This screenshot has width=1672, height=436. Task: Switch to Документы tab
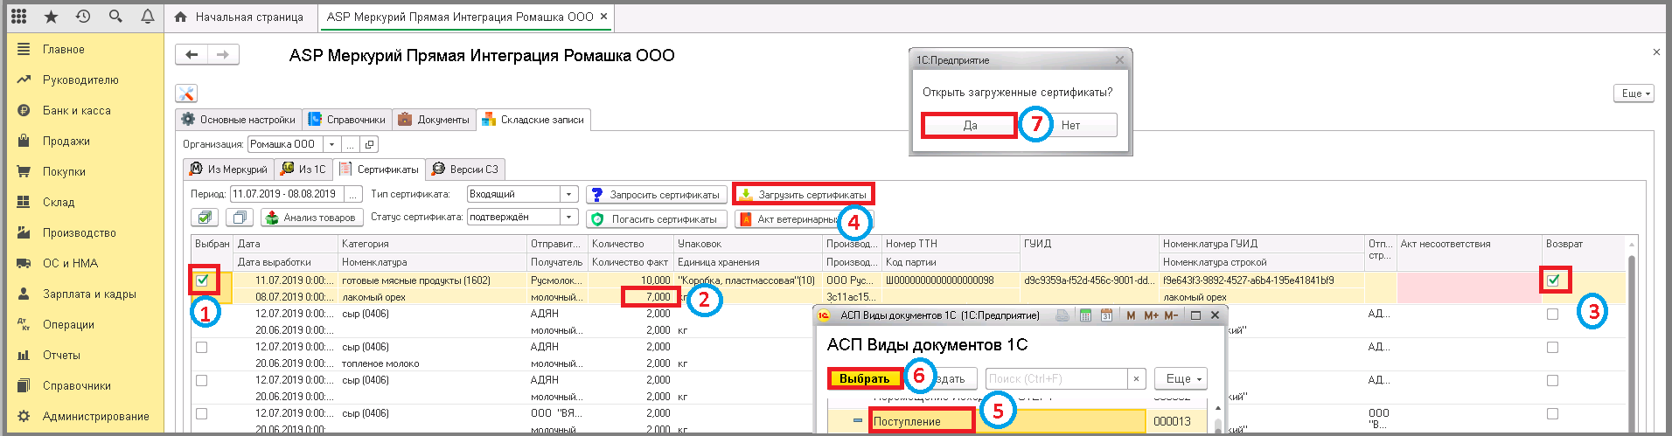click(x=434, y=120)
